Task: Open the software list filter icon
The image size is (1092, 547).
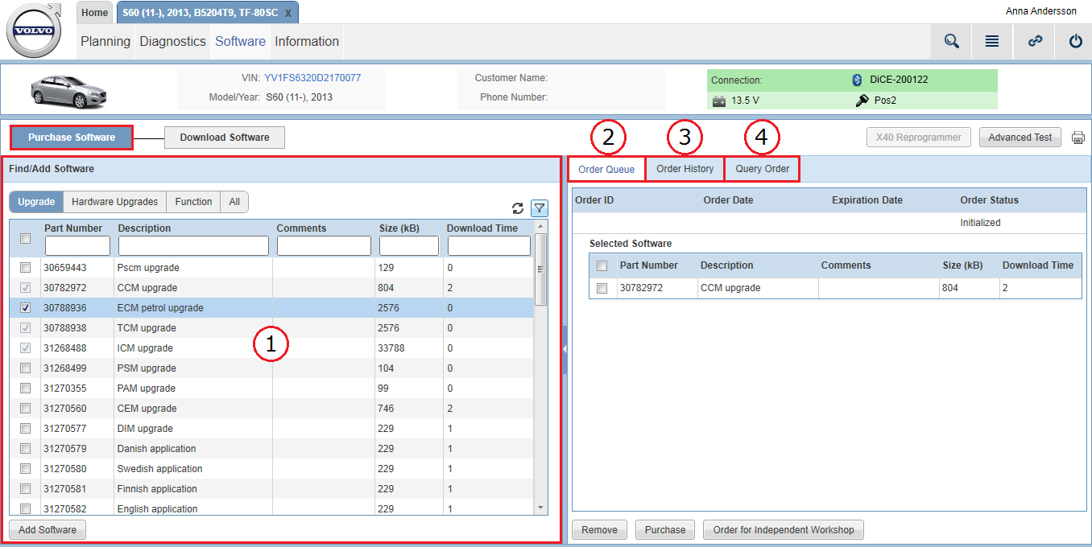Action: point(540,208)
